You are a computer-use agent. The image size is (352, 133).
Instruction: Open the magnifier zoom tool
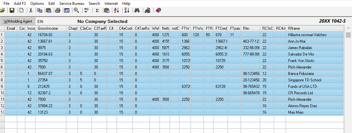pos(76,10)
